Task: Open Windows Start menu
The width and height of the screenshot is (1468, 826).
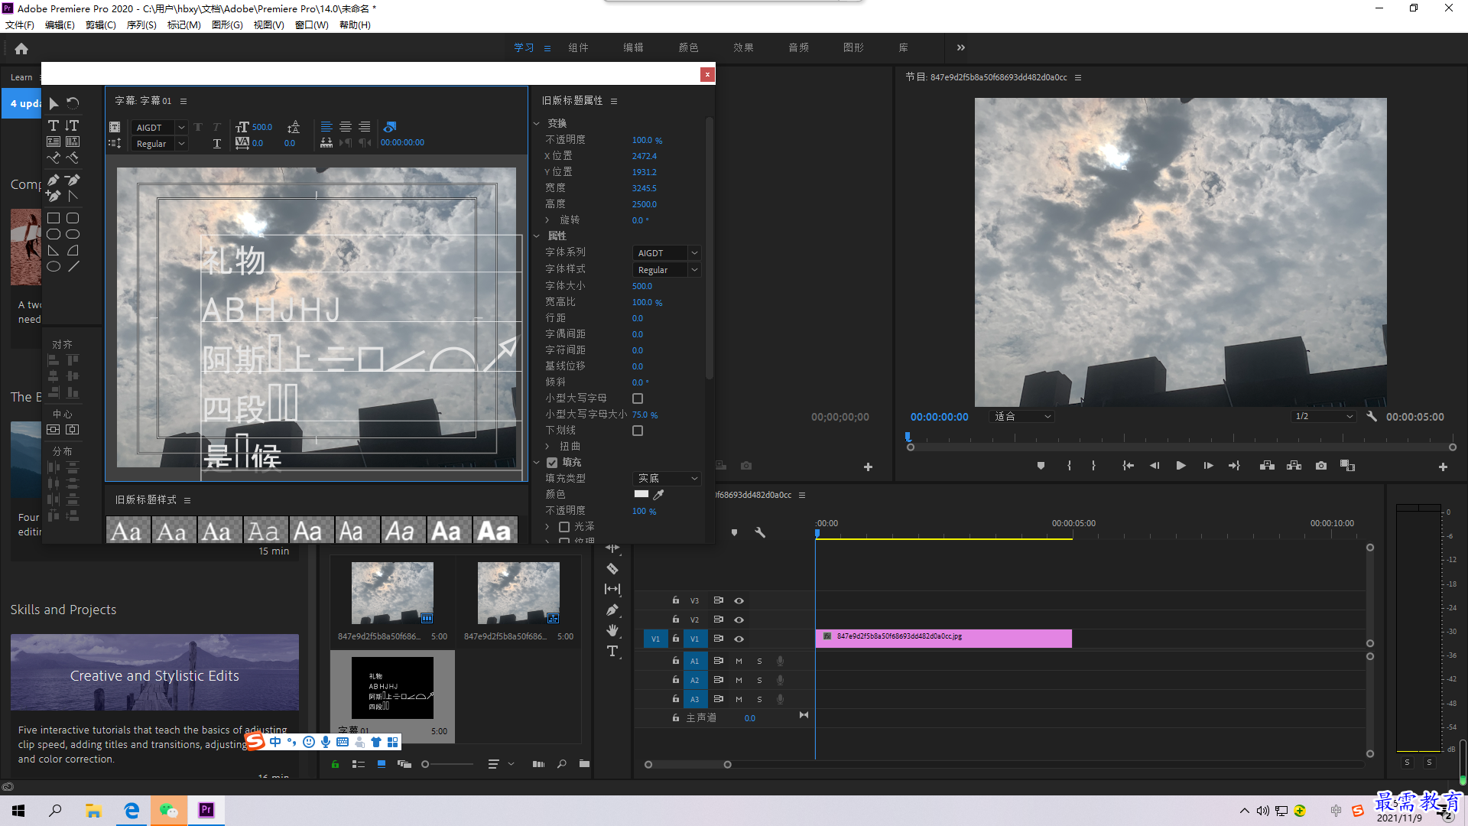Action: (18, 811)
